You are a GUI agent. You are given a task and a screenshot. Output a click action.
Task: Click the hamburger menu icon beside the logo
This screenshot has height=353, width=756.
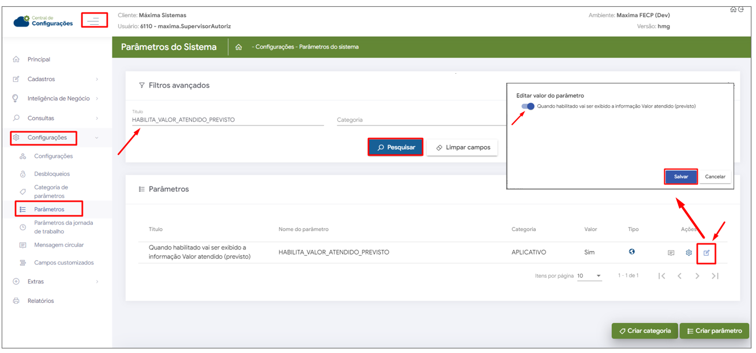click(x=94, y=21)
